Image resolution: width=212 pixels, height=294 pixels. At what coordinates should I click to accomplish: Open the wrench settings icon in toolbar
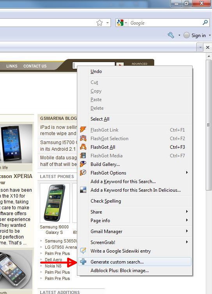171,35
